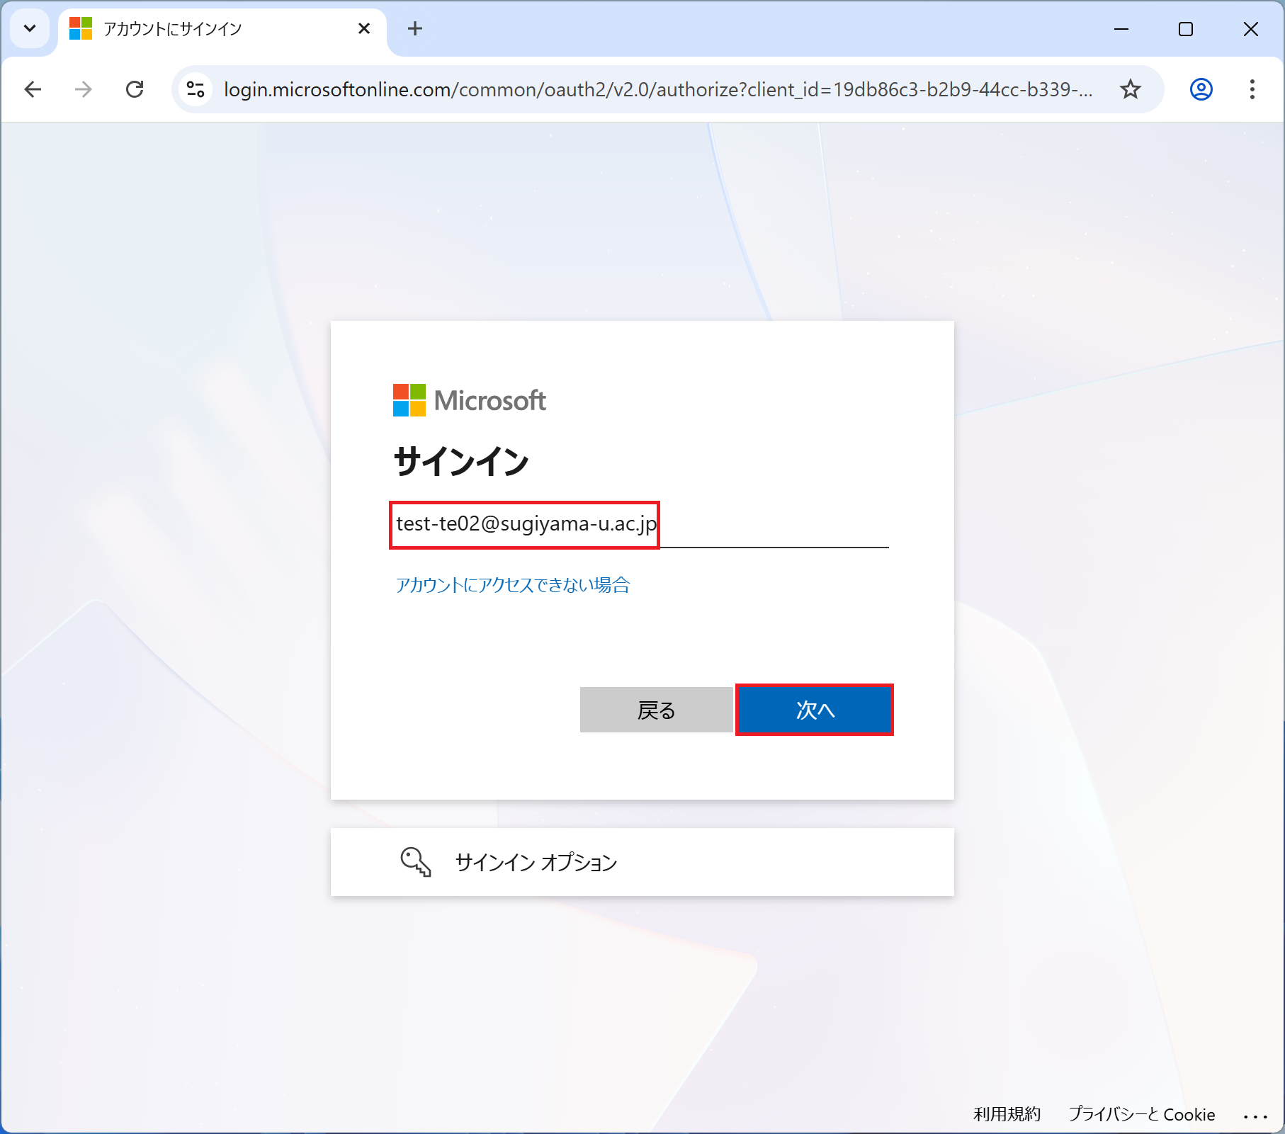Open the site information icon in address bar
This screenshot has width=1285, height=1134.
196,89
